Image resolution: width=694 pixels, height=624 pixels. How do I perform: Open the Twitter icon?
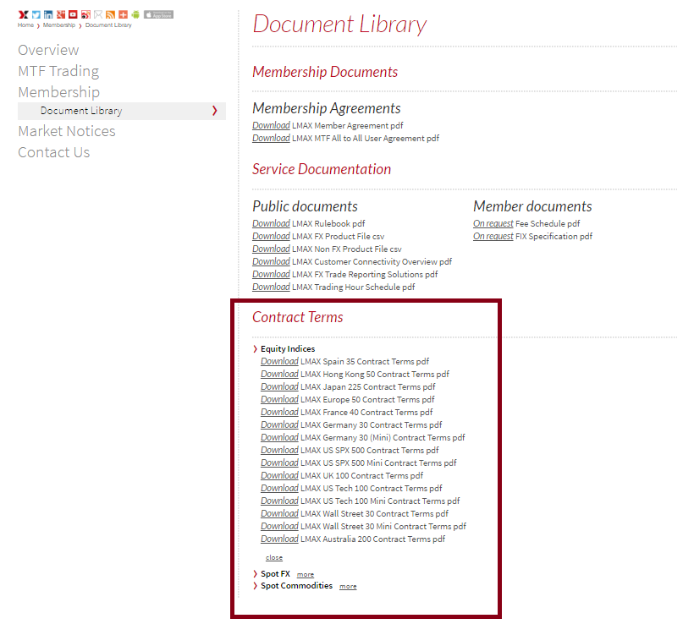(x=36, y=14)
